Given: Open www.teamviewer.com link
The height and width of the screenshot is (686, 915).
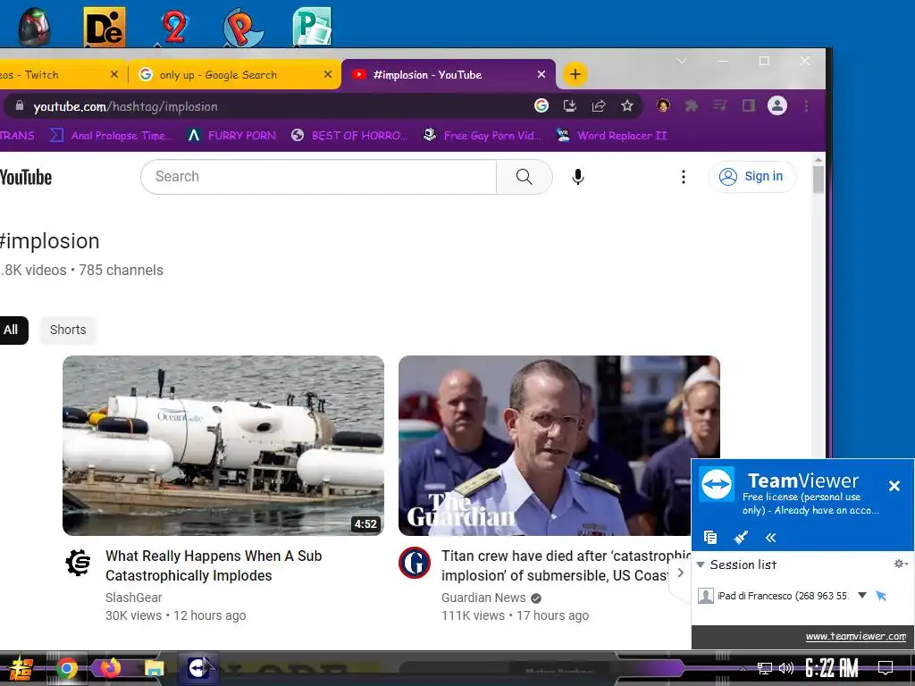Looking at the screenshot, I should (855, 636).
